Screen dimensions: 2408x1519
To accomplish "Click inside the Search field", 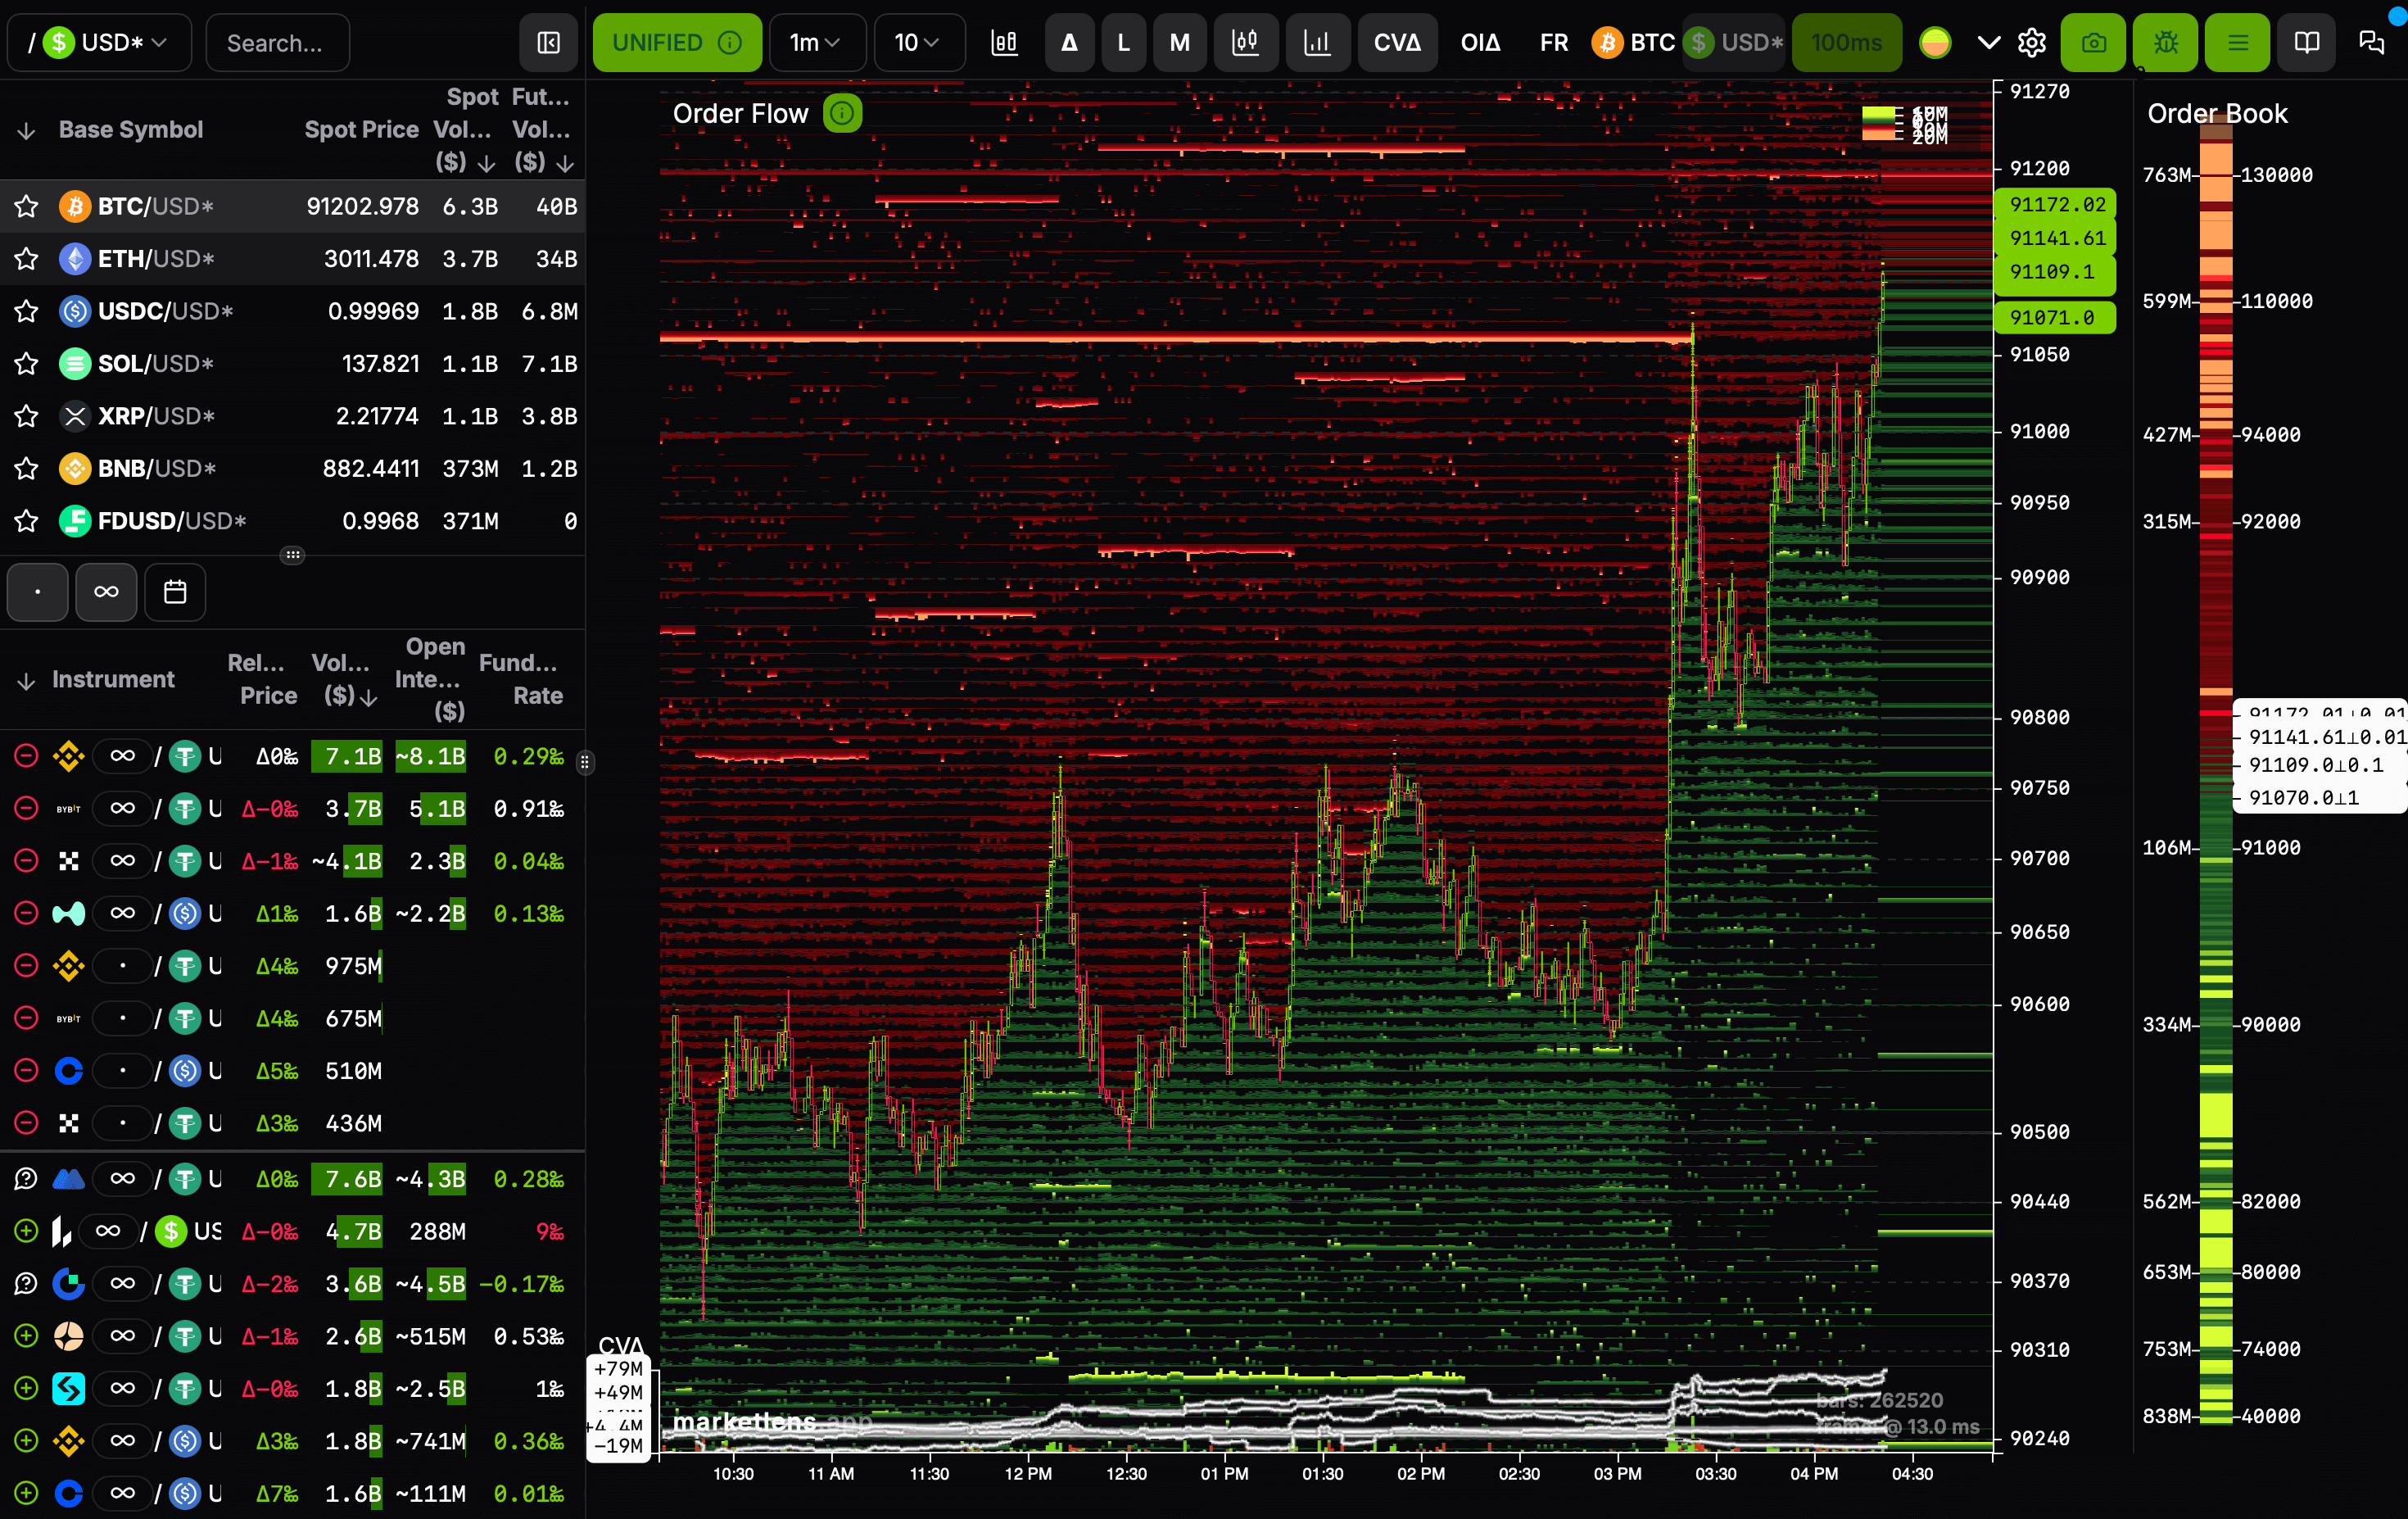I will (277, 43).
